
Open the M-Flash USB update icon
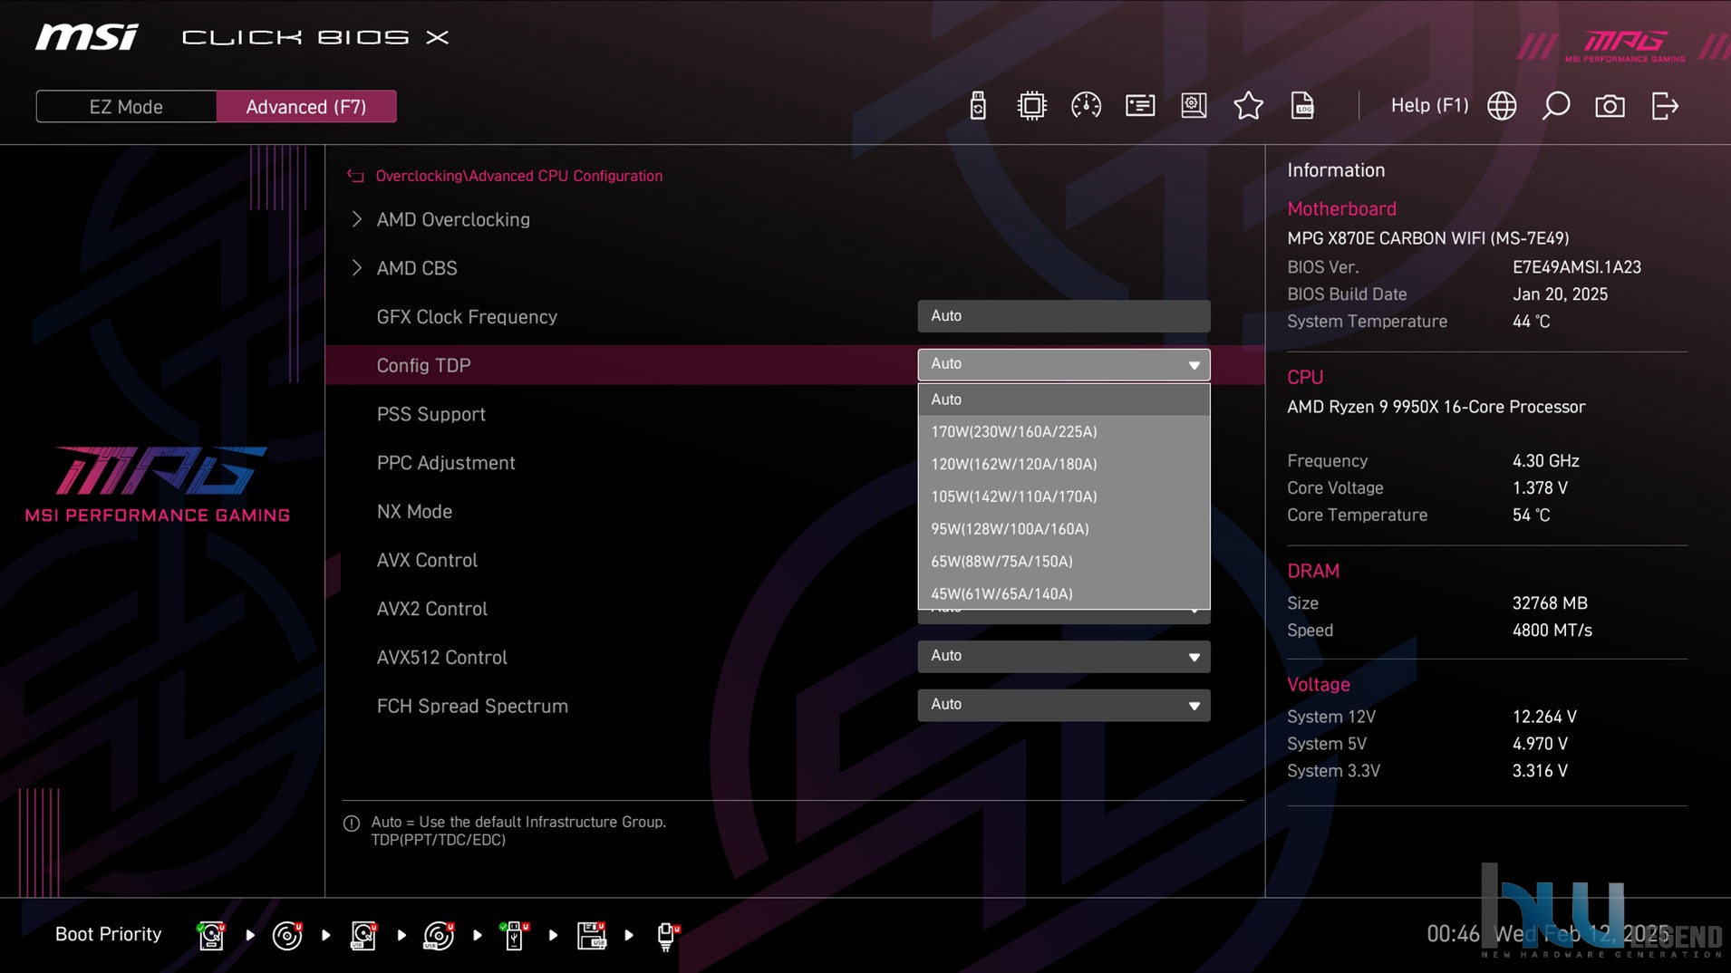(977, 106)
